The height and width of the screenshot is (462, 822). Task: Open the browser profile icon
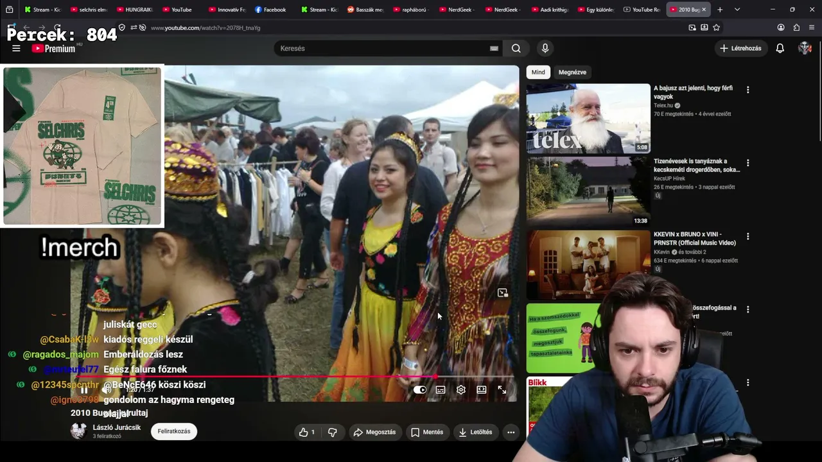tap(781, 28)
